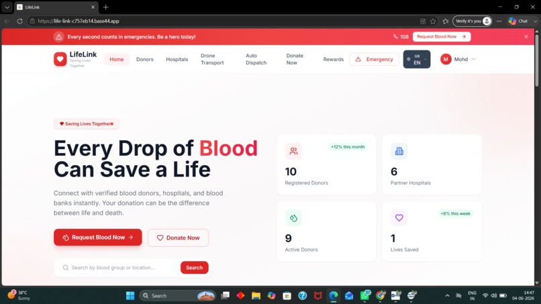
Task: Open the EN language dropdown
Action: (x=417, y=59)
